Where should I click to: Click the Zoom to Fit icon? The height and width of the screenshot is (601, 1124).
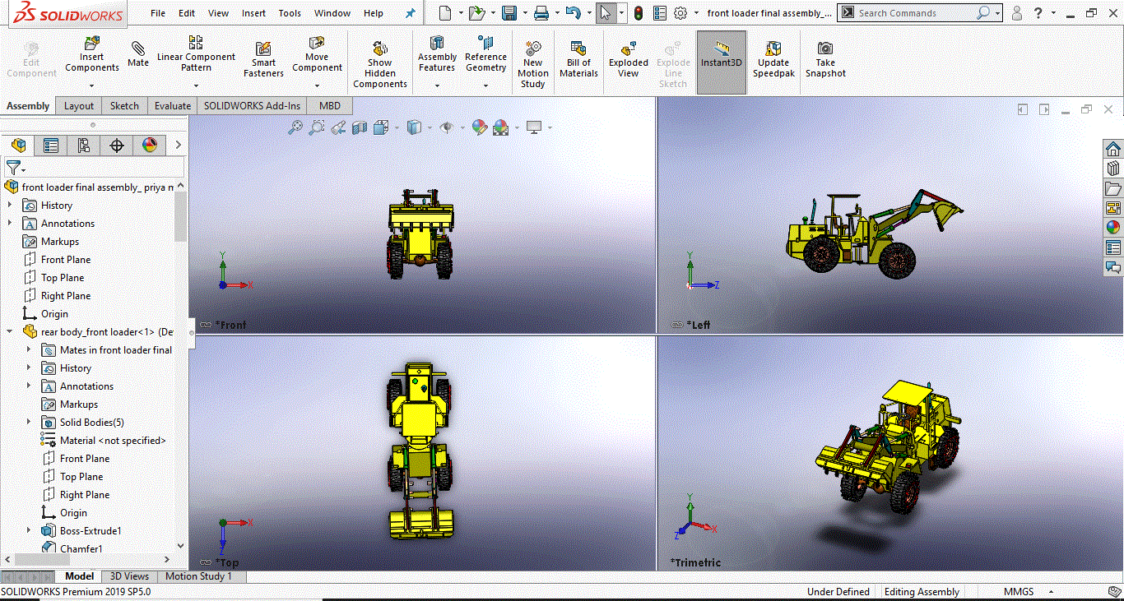295,127
